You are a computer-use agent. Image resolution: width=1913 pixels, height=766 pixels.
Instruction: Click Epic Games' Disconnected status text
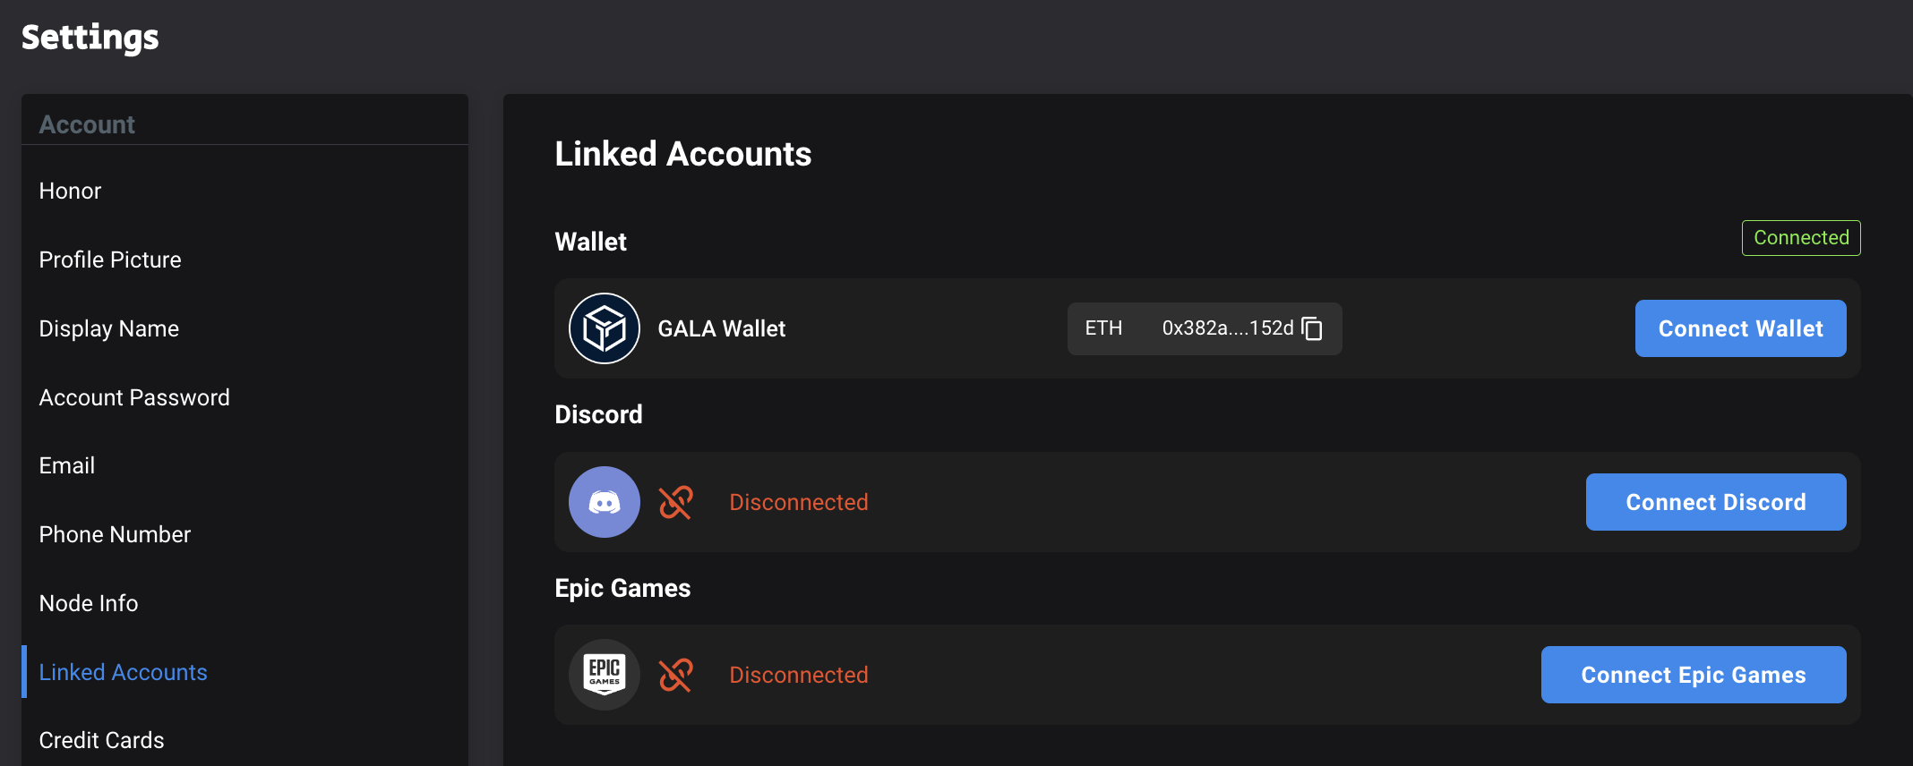tap(799, 675)
